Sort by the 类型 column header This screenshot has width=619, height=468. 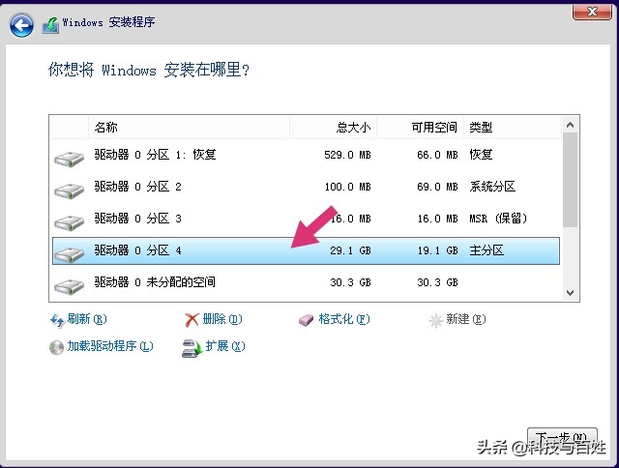click(513, 127)
